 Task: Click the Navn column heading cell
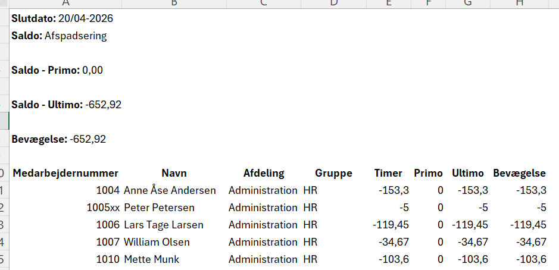pyautogui.click(x=174, y=174)
